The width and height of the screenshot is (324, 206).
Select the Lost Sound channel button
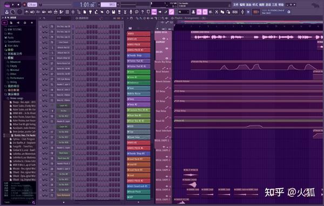point(63,42)
